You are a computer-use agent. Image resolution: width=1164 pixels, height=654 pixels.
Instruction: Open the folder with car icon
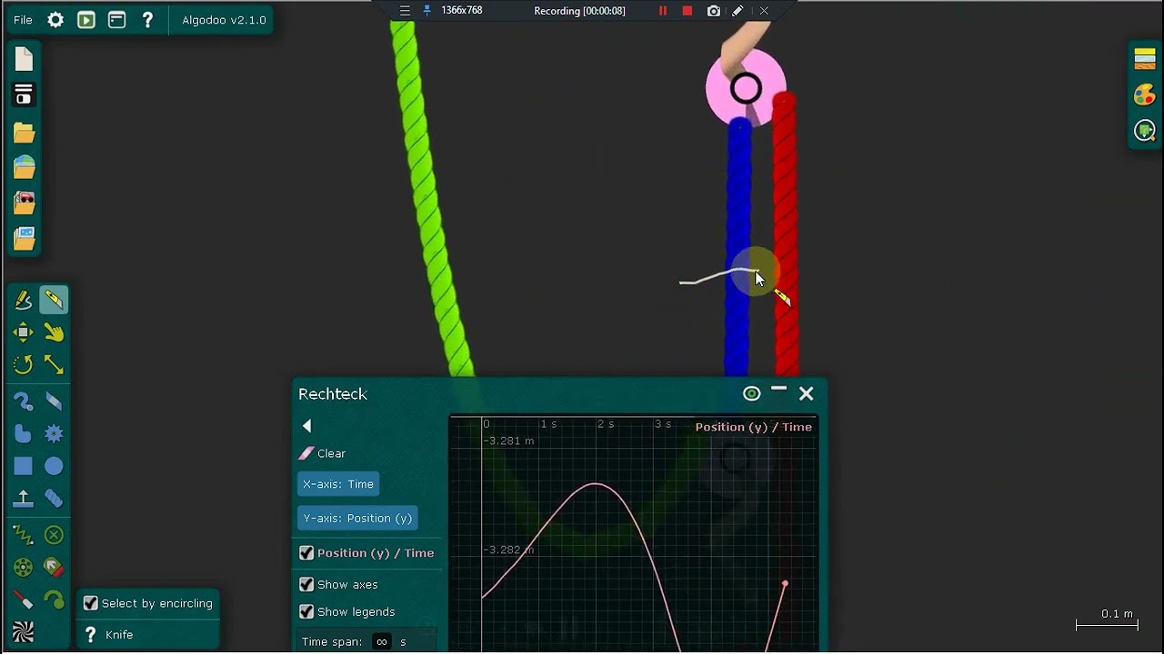click(24, 203)
